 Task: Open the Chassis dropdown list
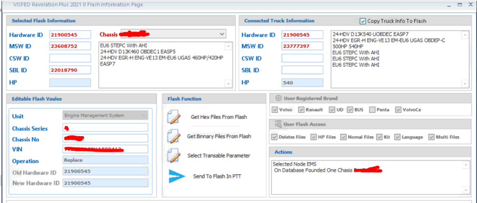click(222, 34)
